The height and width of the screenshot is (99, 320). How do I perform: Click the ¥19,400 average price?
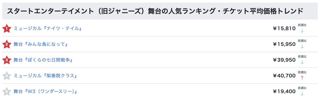tap(284, 92)
